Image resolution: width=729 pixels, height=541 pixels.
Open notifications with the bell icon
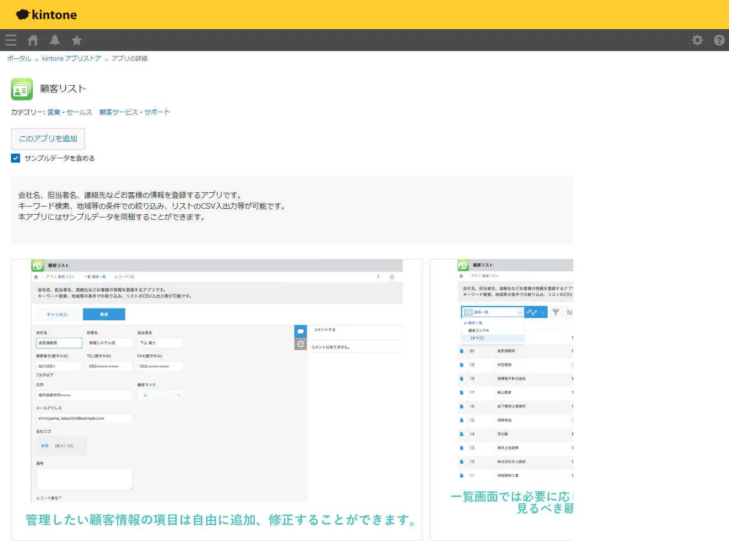(55, 40)
